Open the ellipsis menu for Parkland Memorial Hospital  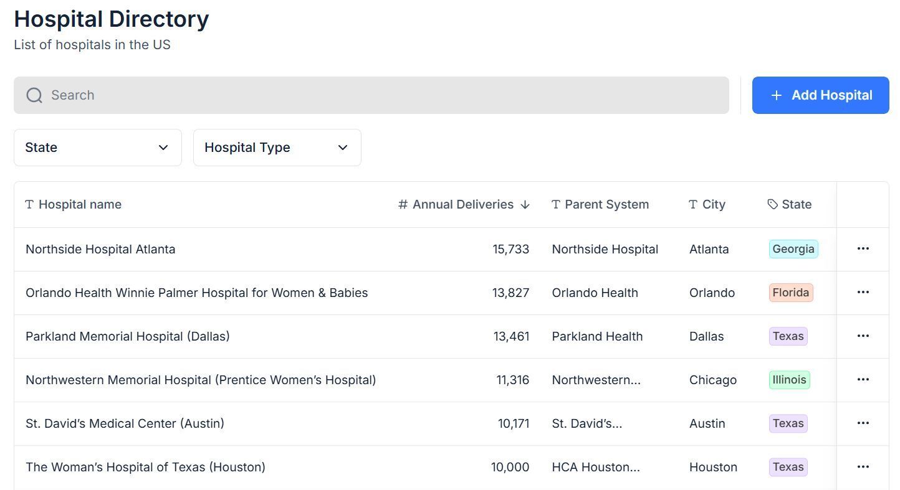(x=863, y=336)
